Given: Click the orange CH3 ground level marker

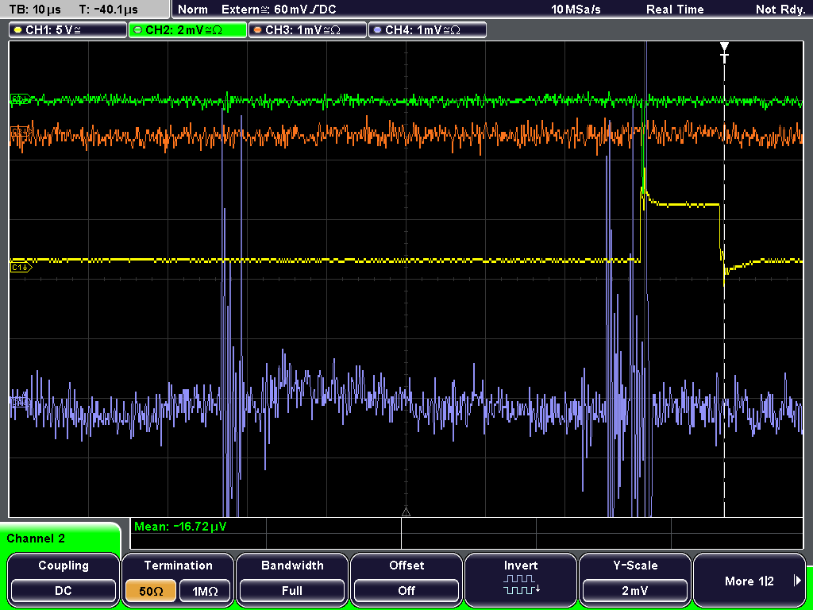Looking at the screenshot, I should tap(20, 130).
